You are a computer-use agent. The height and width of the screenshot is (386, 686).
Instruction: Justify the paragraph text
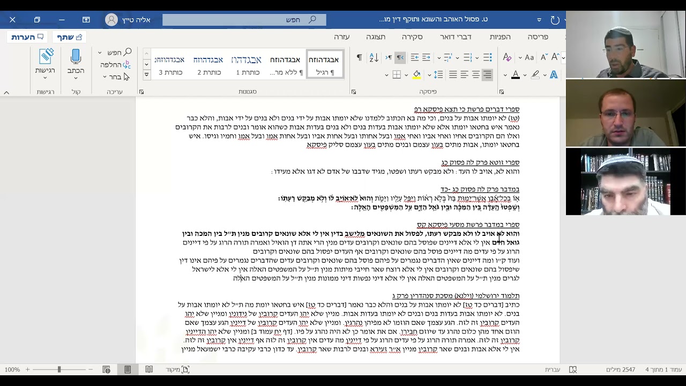(453, 75)
